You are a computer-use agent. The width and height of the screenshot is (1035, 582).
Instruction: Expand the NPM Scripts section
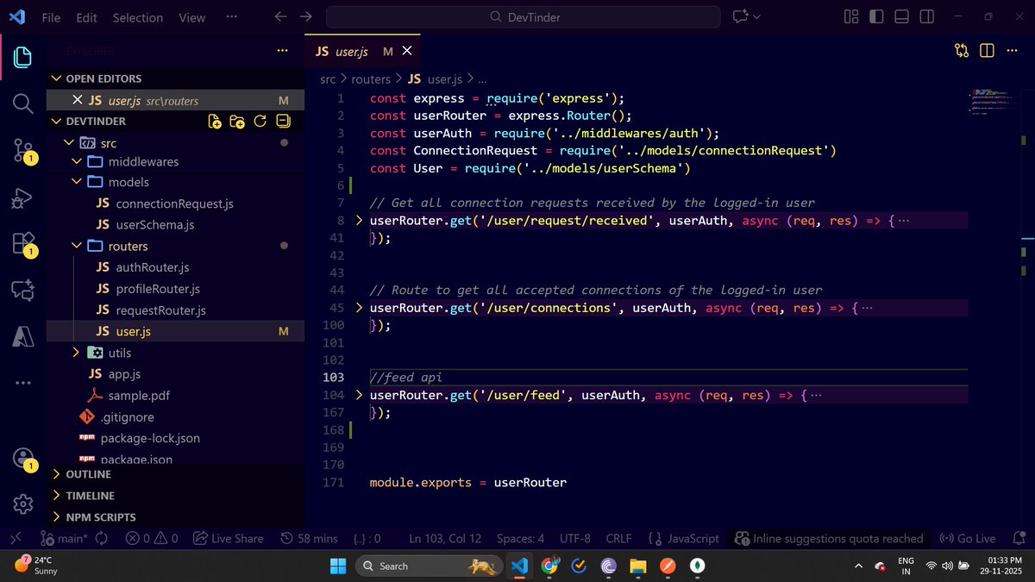57,517
